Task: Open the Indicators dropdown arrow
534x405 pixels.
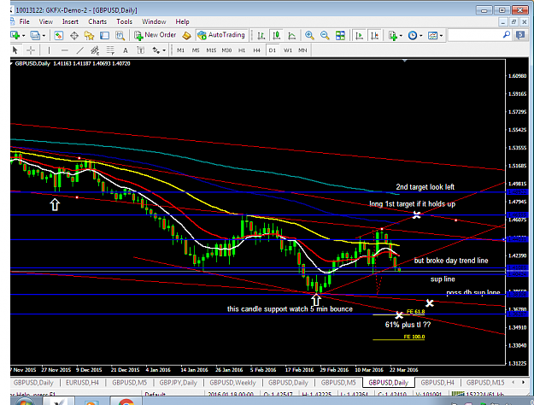Action: coord(401,35)
